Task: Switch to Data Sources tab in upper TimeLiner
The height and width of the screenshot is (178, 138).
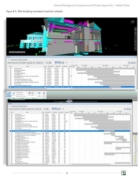Action: [14, 60]
